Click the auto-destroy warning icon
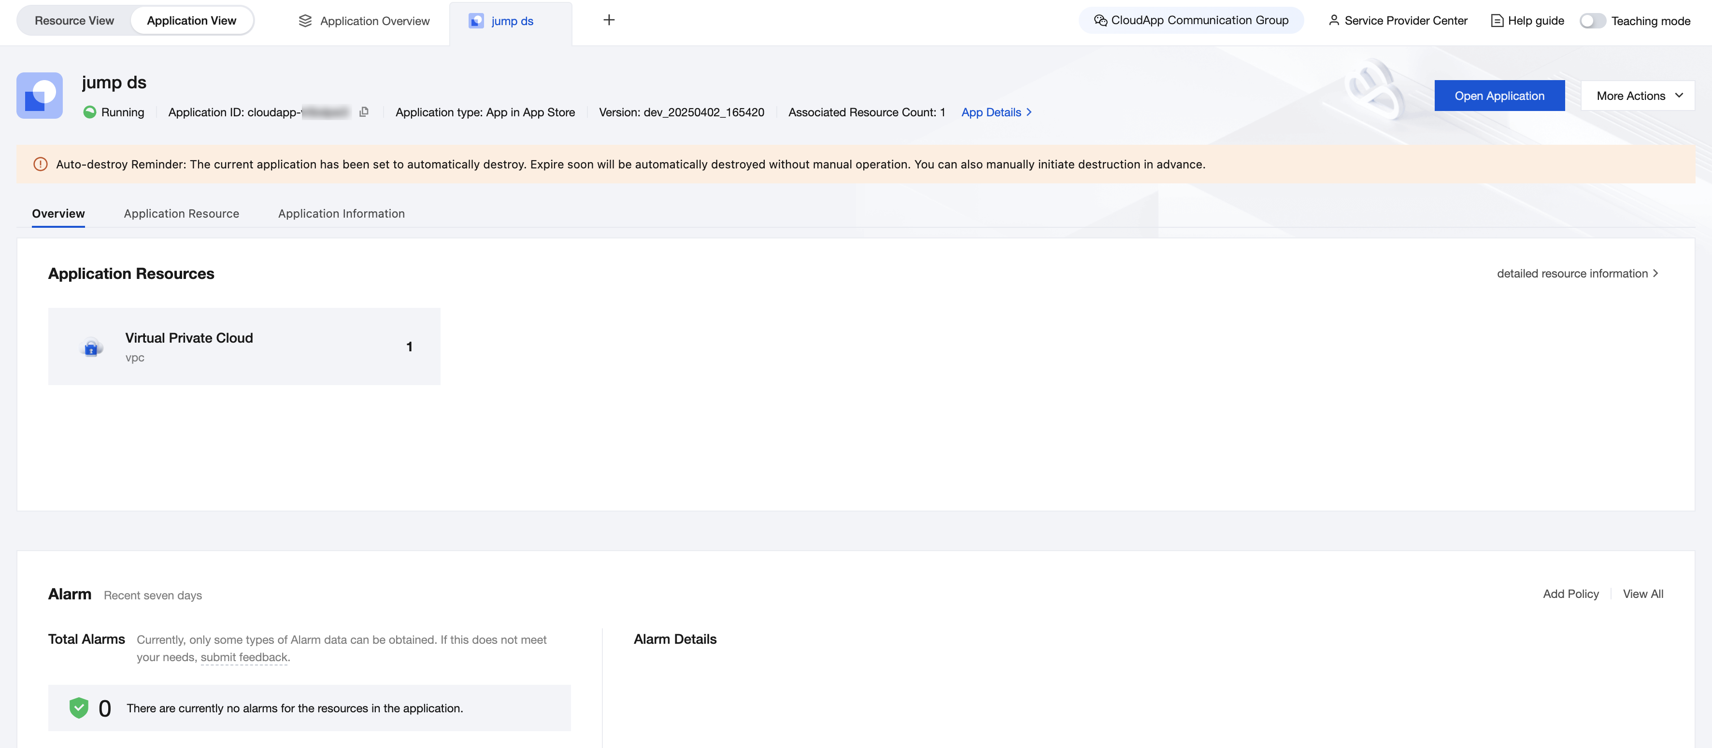 [41, 164]
